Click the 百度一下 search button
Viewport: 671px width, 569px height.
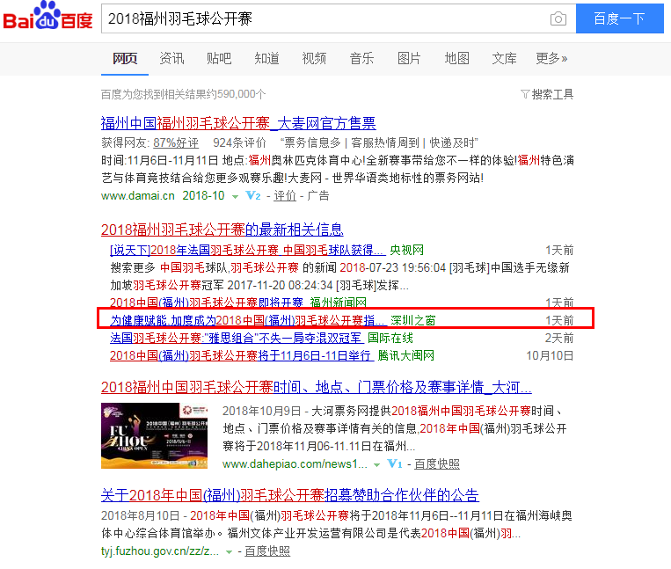pos(620,18)
